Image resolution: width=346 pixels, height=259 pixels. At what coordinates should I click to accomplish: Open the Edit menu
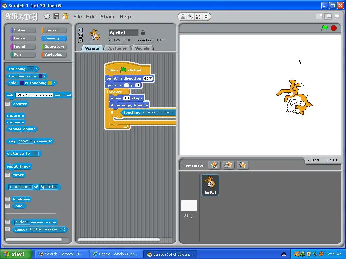(x=91, y=17)
